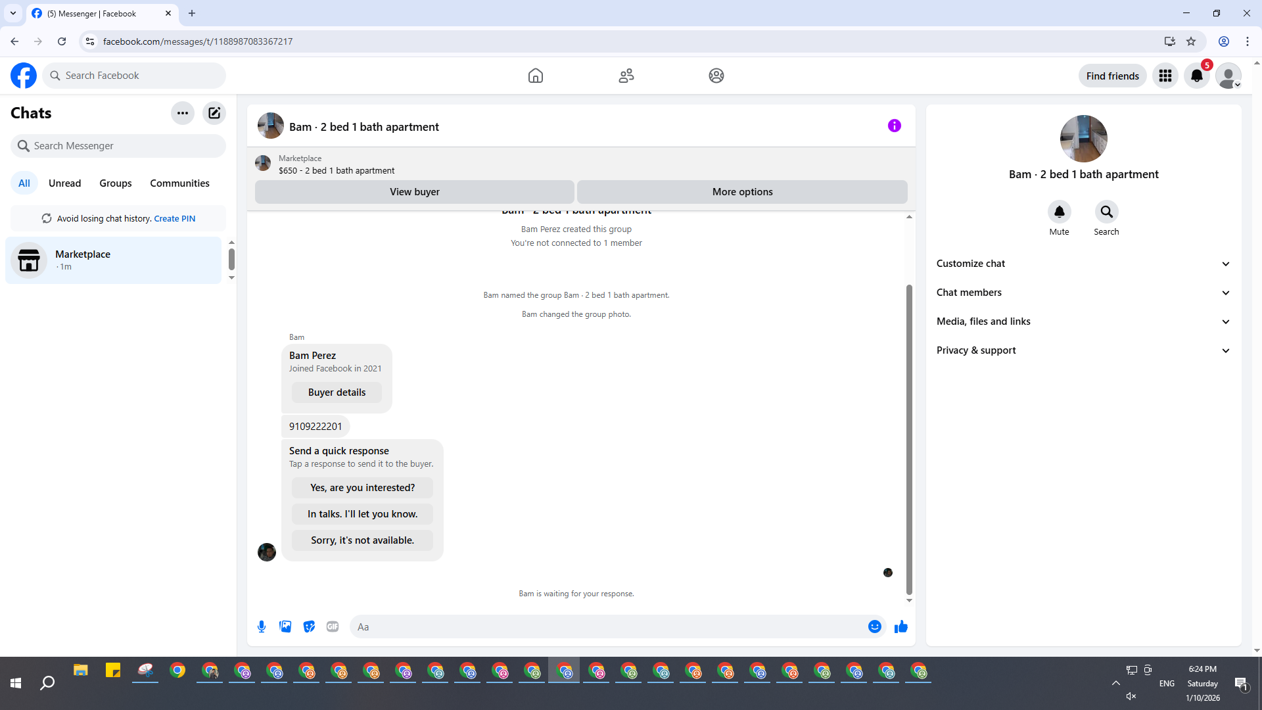Switch to the Communities tab

coord(179,183)
